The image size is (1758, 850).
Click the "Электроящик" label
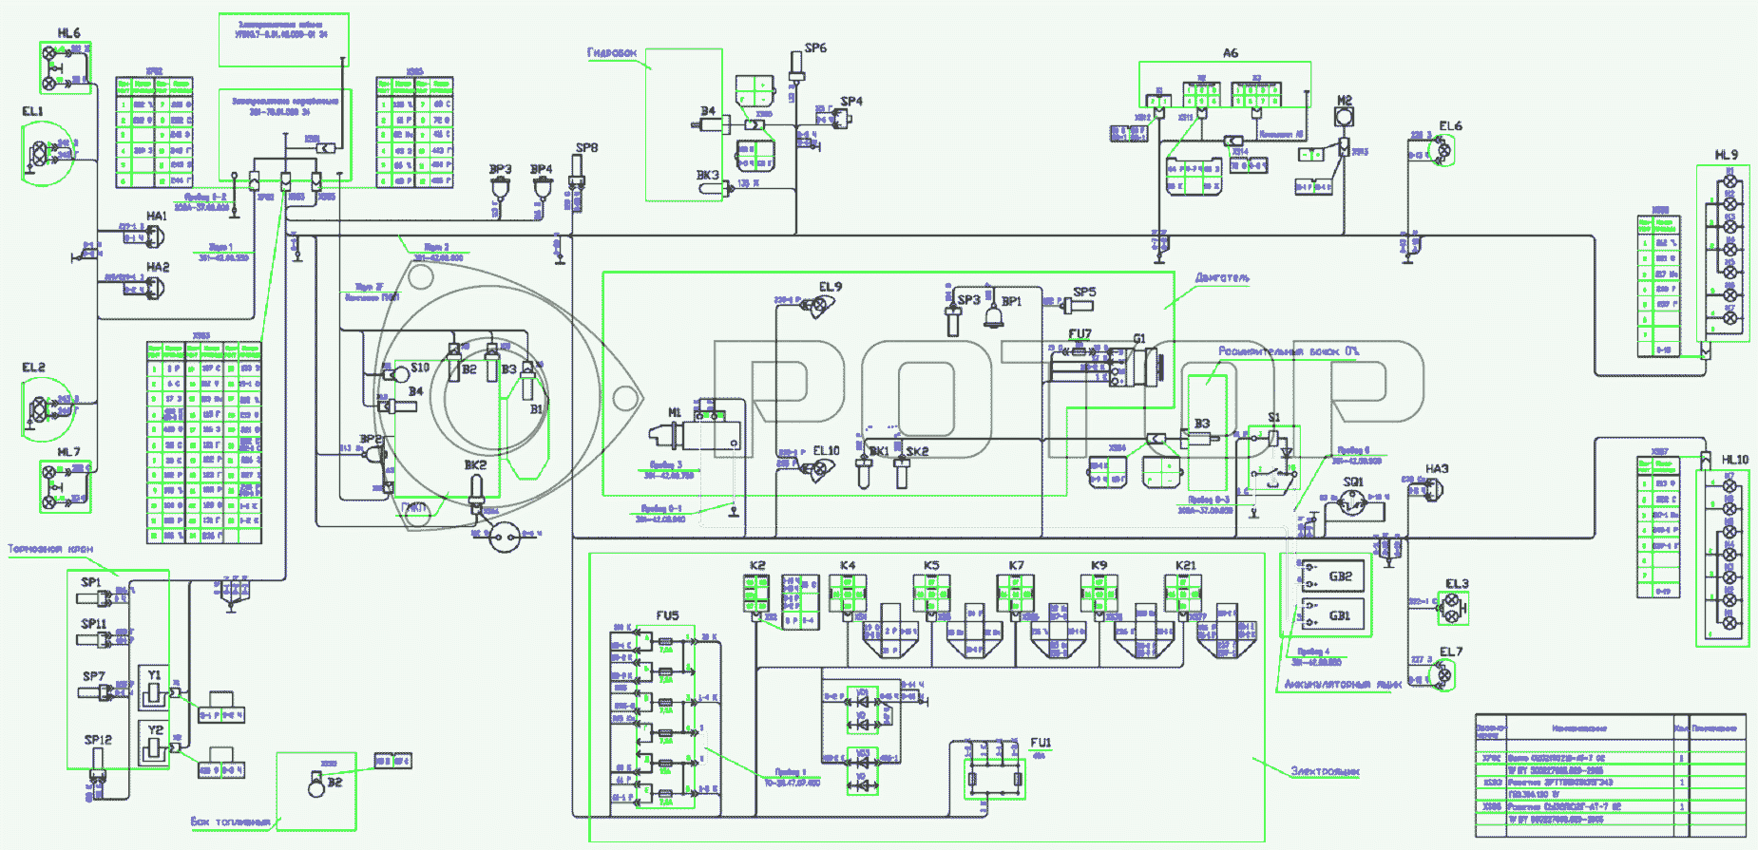[1325, 771]
